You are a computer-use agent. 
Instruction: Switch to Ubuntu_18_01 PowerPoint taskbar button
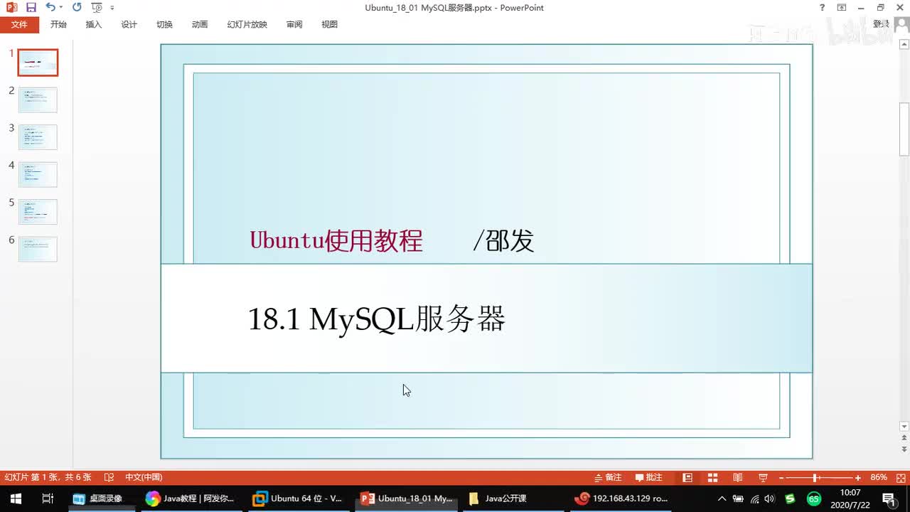(x=407, y=498)
